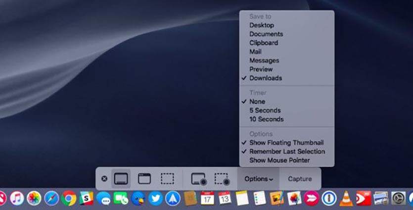Viewport: 413px width, 210px height.
Task: Select Capture Entire Screen icon
Action: coord(121,179)
